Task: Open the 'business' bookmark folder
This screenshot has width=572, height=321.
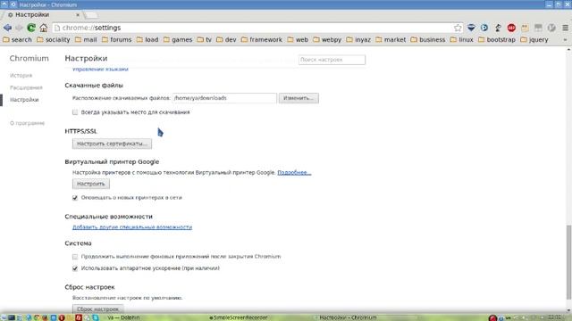Action: 428,39
